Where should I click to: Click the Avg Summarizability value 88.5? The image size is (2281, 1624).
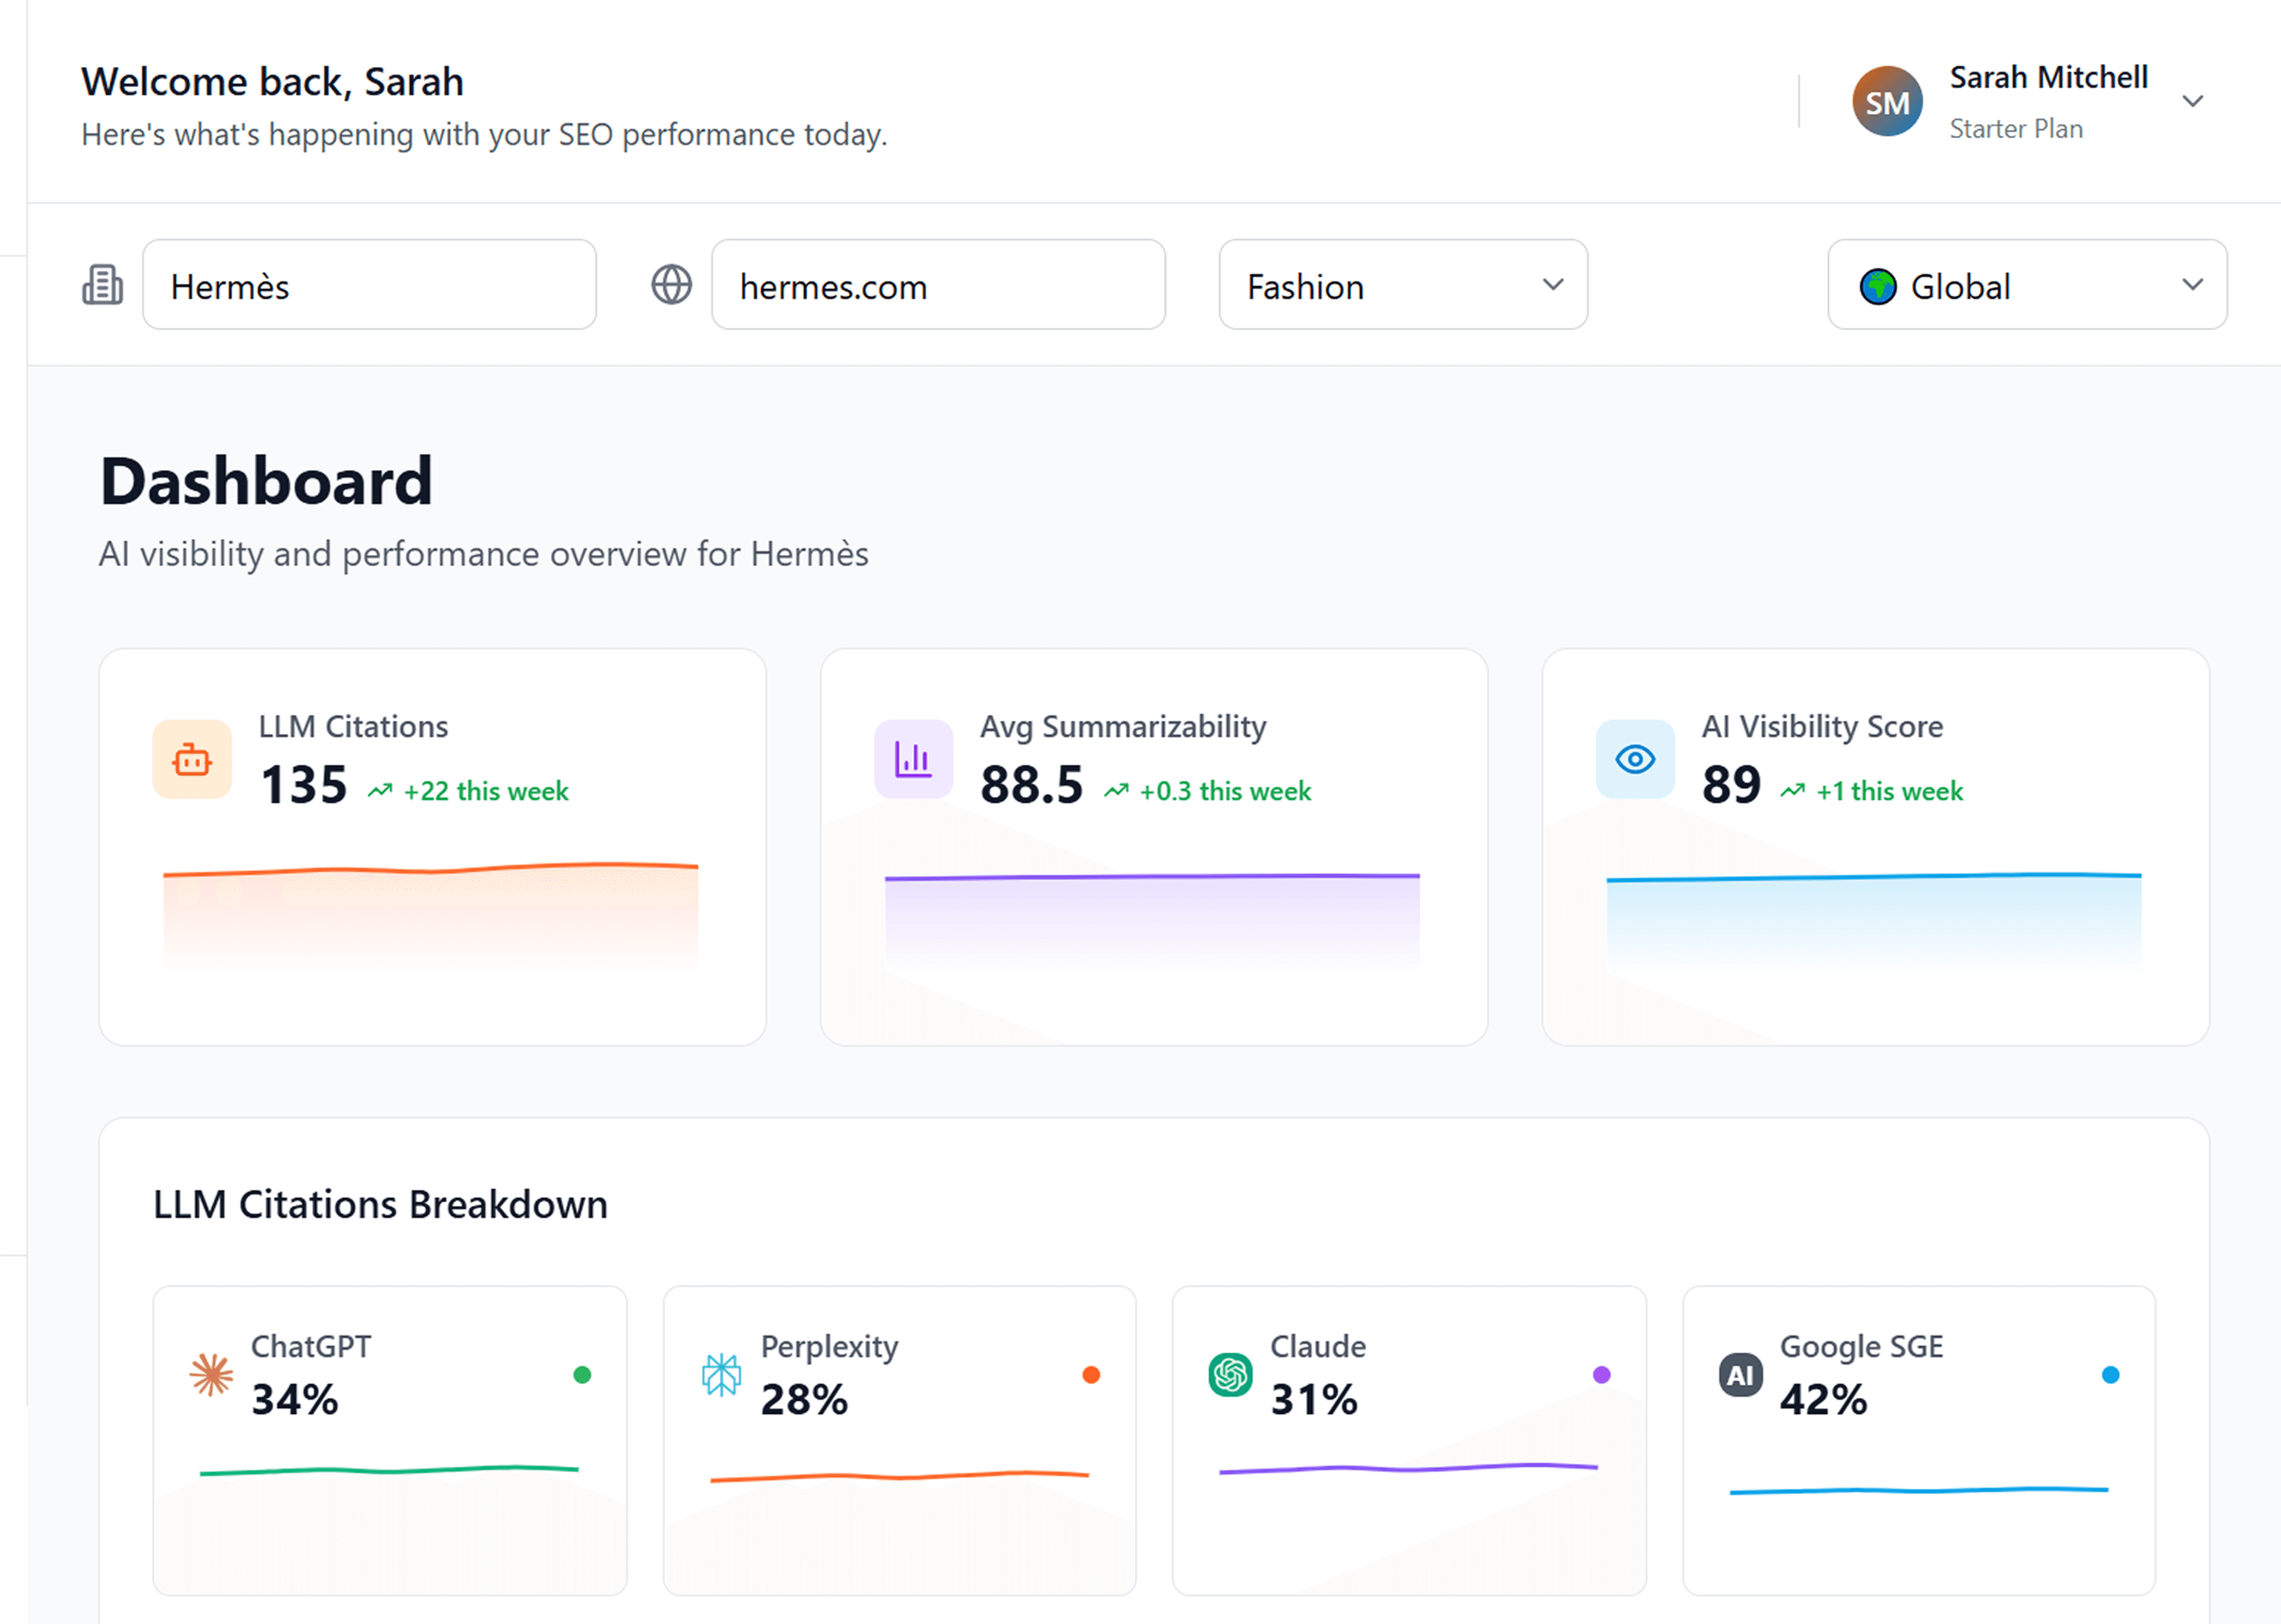1032,785
